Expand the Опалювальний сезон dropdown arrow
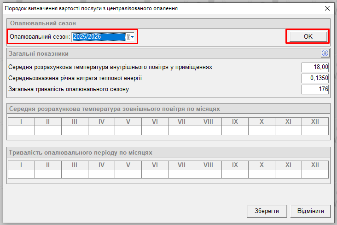Image resolution: width=337 pixels, height=225 pixels. pyautogui.click(x=133, y=37)
